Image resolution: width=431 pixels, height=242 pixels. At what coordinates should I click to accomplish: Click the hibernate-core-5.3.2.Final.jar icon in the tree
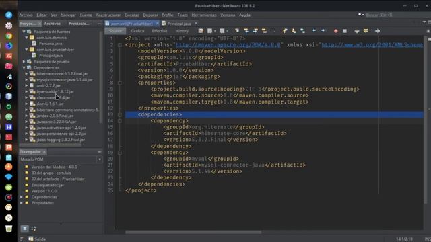[32, 73]
